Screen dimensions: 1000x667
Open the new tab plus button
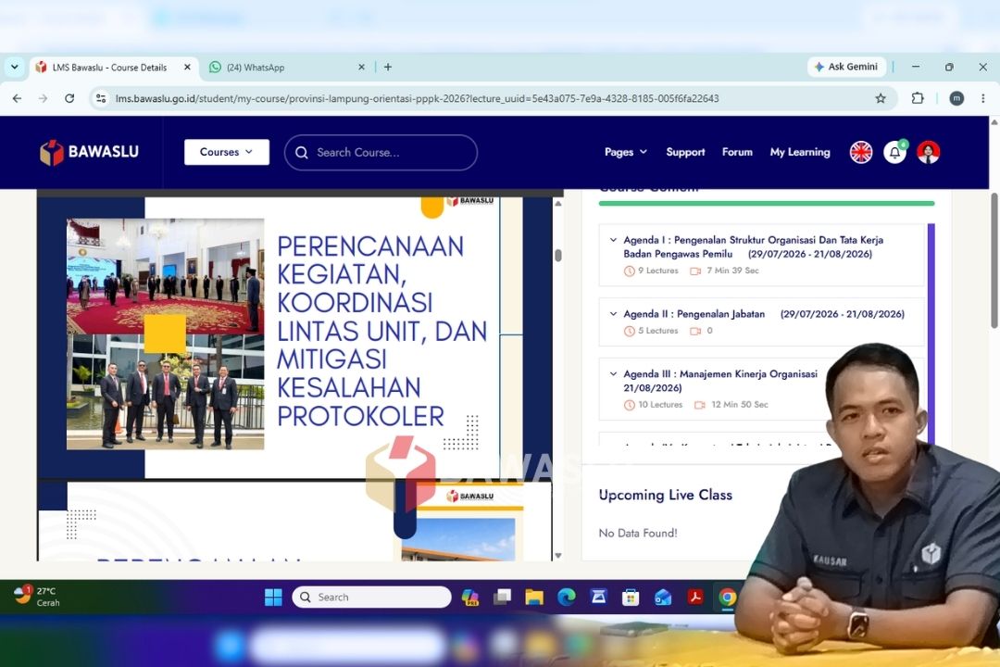click(388, 67)
